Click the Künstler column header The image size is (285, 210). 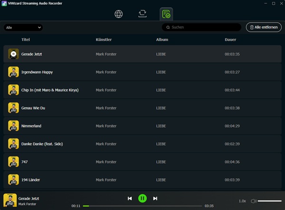[x=104, y=39]
